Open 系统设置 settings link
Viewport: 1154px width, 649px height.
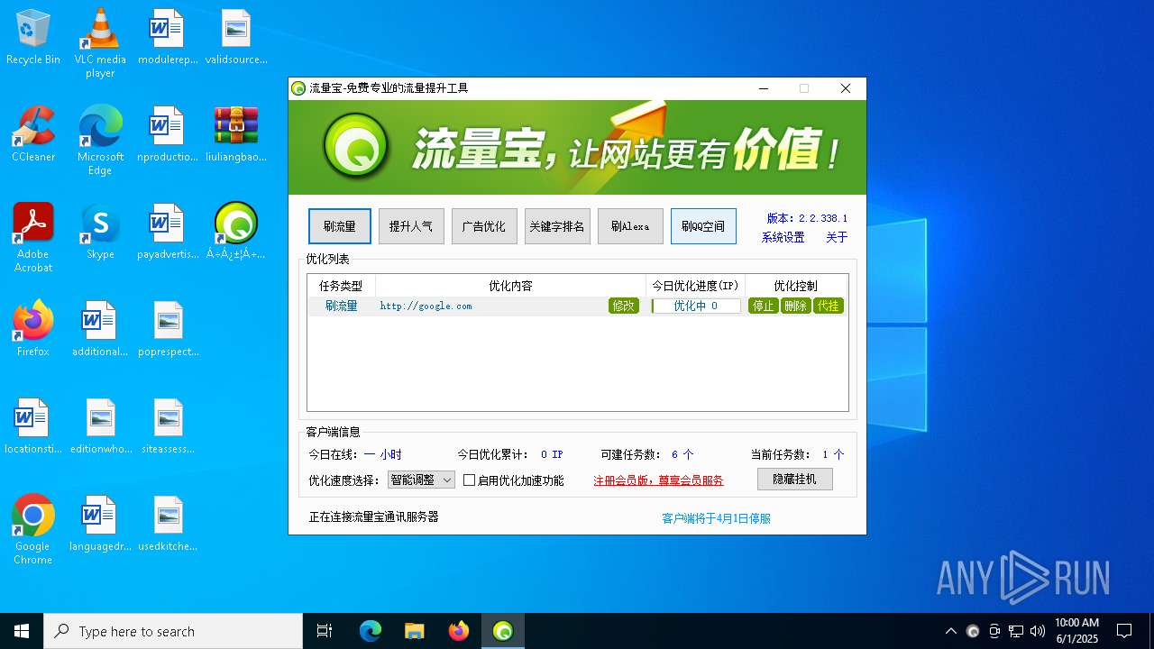[x=783, y=237]
